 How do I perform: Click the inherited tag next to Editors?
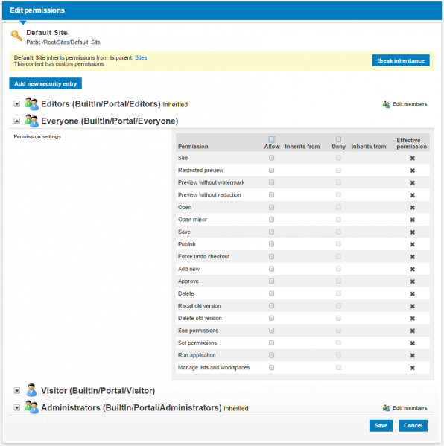(x=175, y=105)
